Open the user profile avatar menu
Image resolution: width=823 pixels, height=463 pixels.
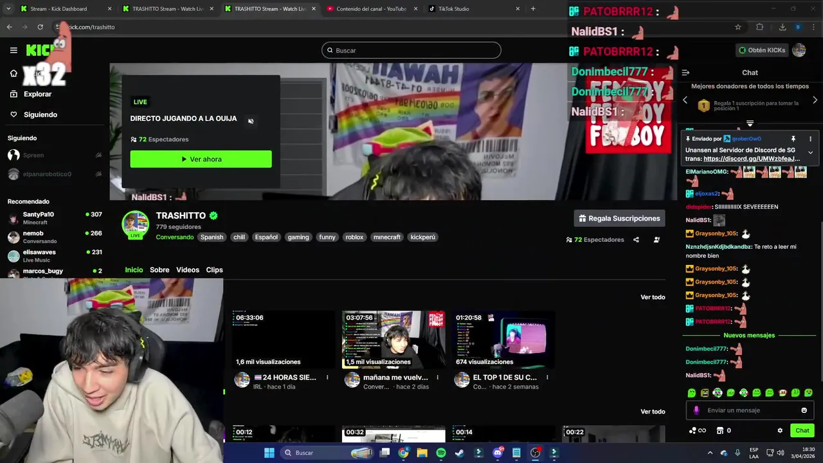click(x=799, y=50)
